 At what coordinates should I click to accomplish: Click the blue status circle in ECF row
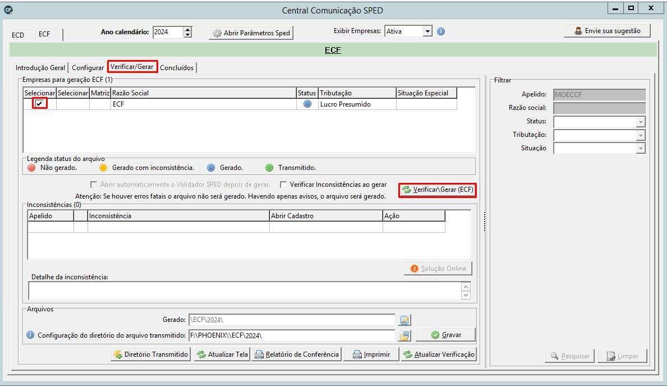[307, 104]
